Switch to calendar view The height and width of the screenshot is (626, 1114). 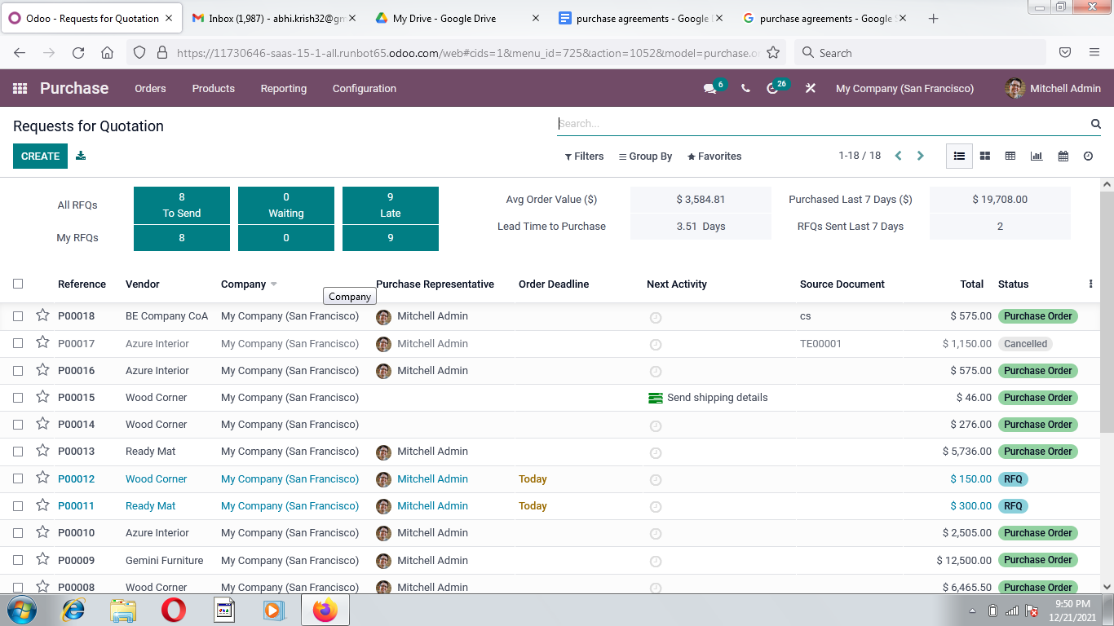[x=1063, y=156]
